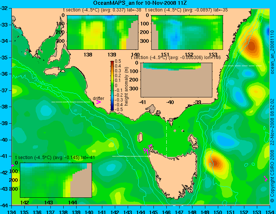Click the white section line at lat -41 west of Tasmania
The height and width of the screenshot is (214, 276).
131,156
